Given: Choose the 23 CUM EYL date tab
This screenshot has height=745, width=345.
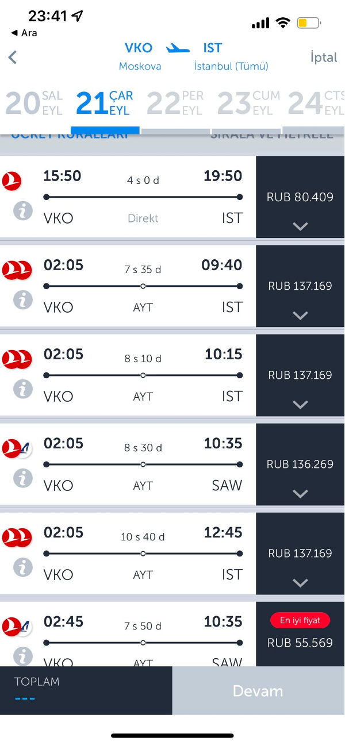Looking at the screenshot, I should pyautogui.click(x=248, y=103).
